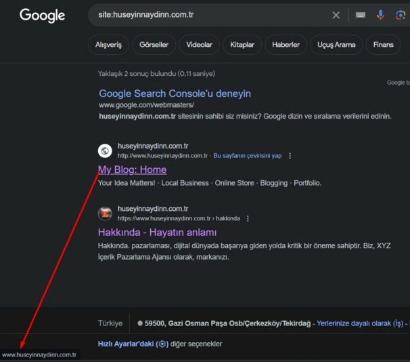Switch to Görseller results
The image size is (410, 362).
coord(154,45)
